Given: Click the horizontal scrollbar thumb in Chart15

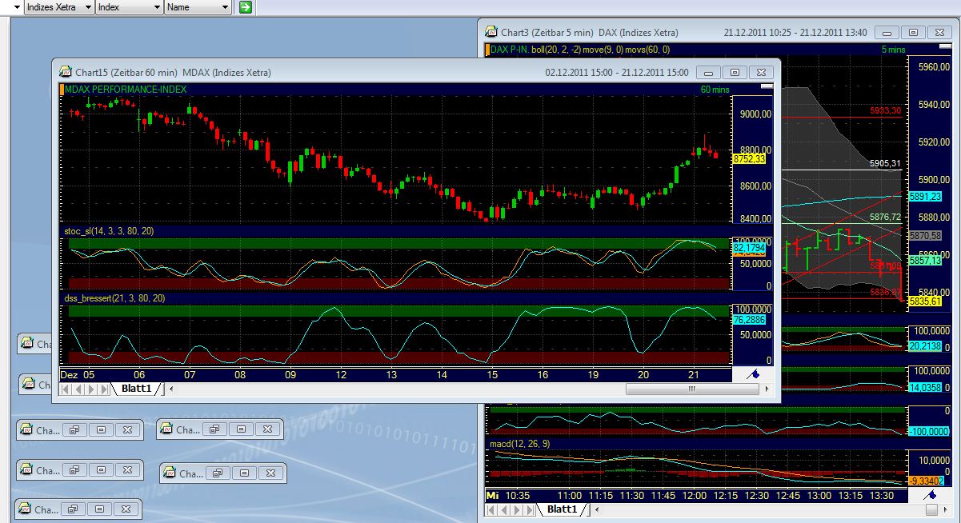Looking at the screenshot, I should tap(691, 389).
